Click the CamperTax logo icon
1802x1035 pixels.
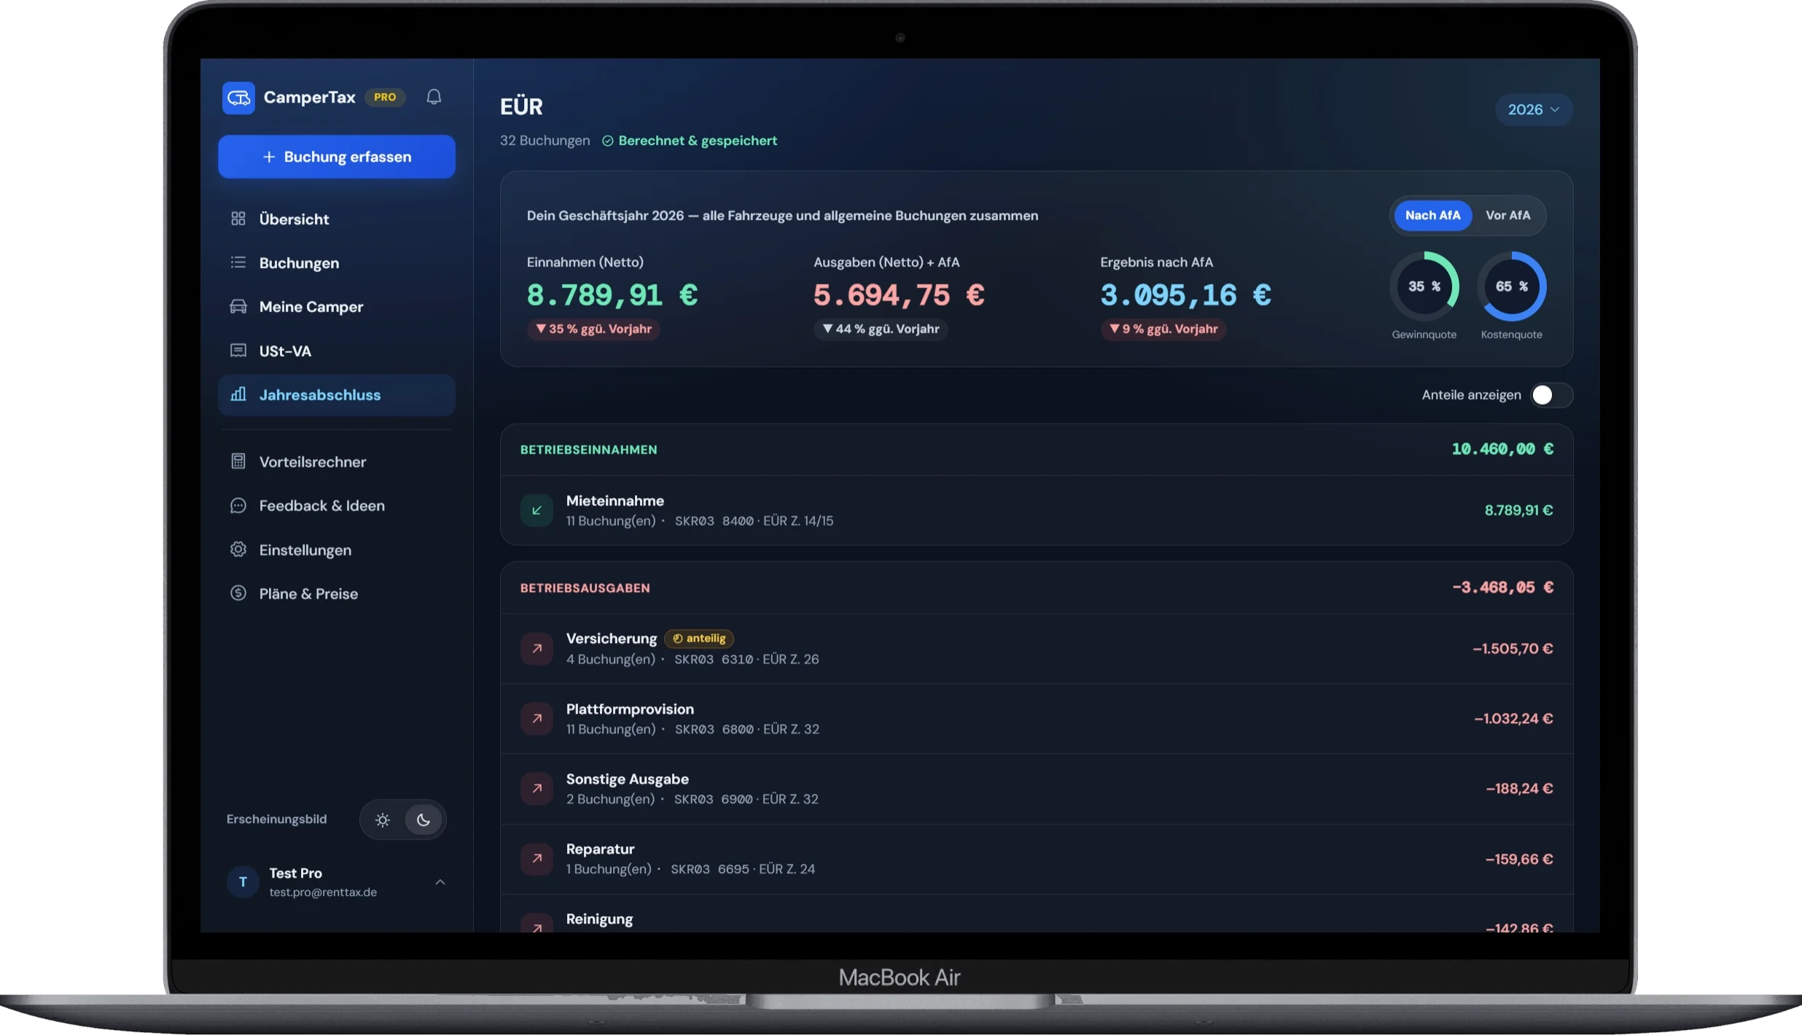pyautogui.click(x=238, y=98)
